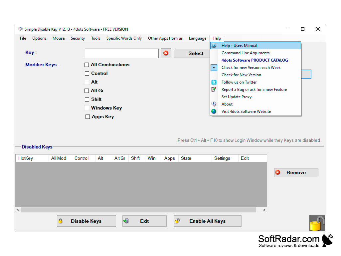Image resolution: width=341 pixels, height=256 pixels.
Task: Enable the Windows Key checkbox
Action: pos(87,108)
